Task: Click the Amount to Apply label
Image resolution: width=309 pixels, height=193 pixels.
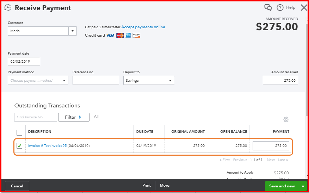Action: click(240, 173)
